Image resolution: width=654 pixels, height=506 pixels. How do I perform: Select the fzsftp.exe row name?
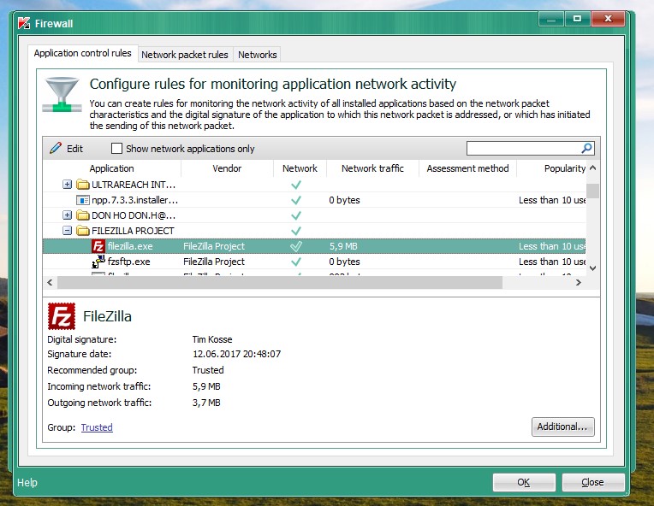(x=129, y=262)
